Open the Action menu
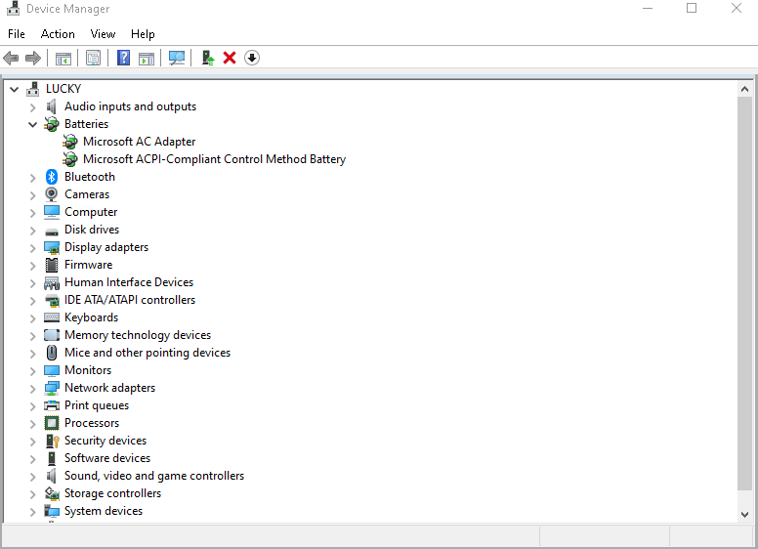The image size is (758, 549). click(58, 33)
